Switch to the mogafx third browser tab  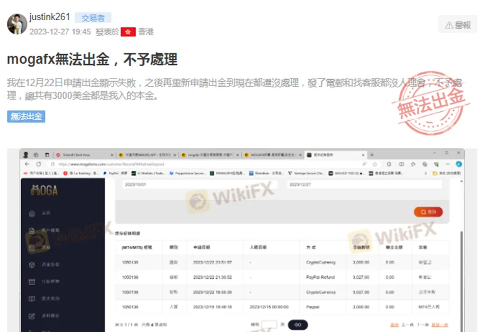[x=210, y=155]
